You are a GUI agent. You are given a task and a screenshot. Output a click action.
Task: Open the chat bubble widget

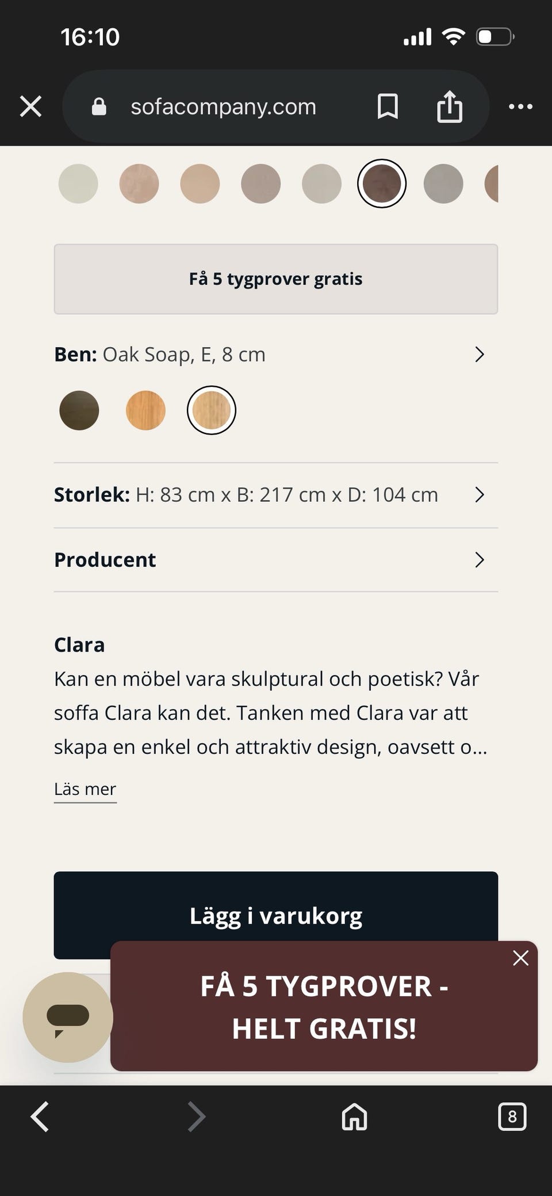tap(68, 1017)
